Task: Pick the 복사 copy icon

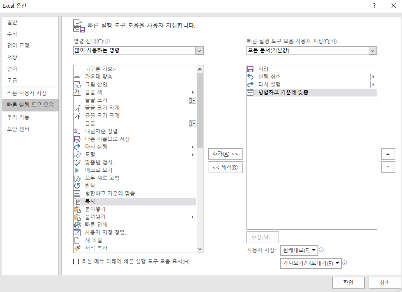Action: point(77,202)
